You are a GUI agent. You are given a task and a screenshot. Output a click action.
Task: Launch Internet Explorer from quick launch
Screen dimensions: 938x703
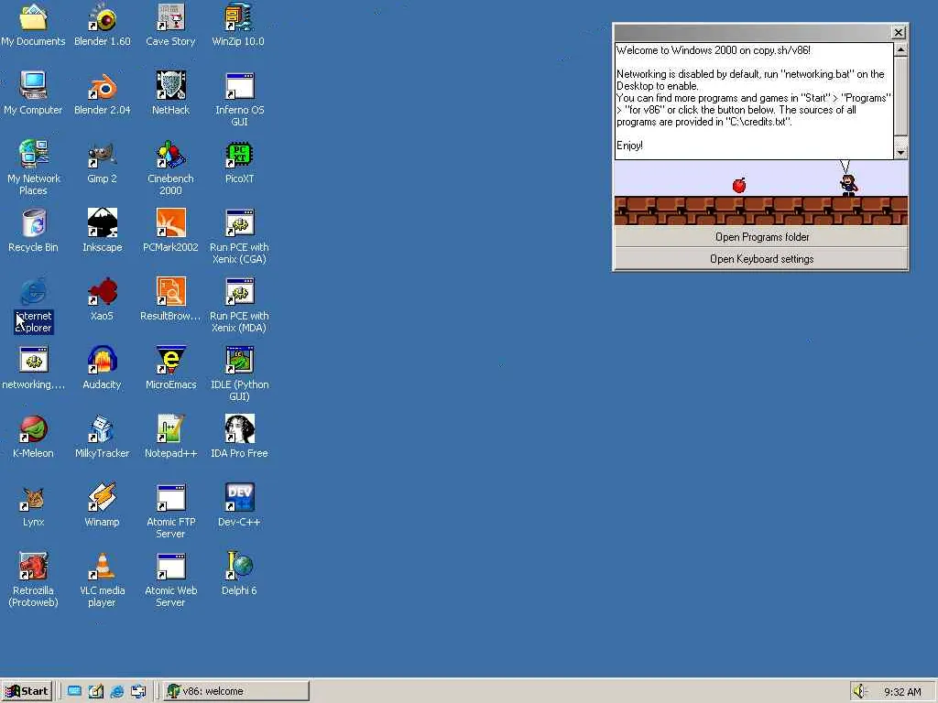[x=116, y=691]
